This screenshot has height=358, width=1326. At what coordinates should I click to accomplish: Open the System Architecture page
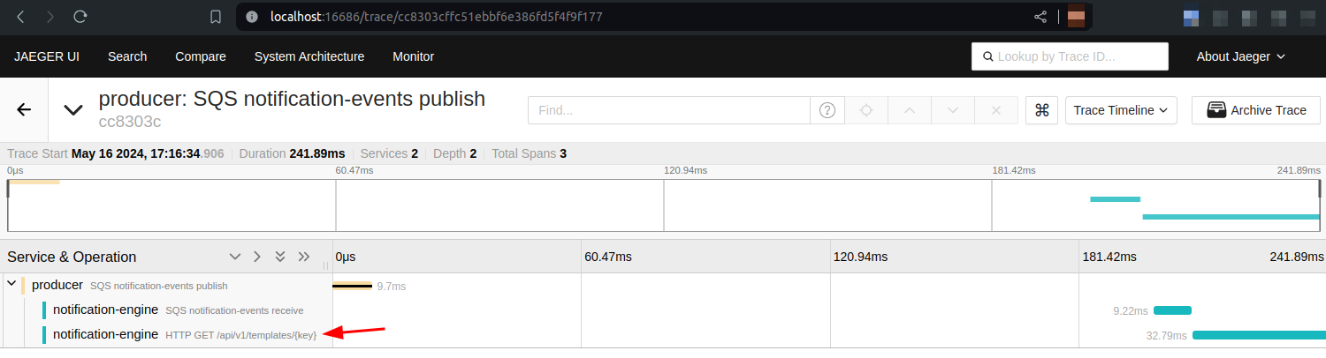click(309, 56)
